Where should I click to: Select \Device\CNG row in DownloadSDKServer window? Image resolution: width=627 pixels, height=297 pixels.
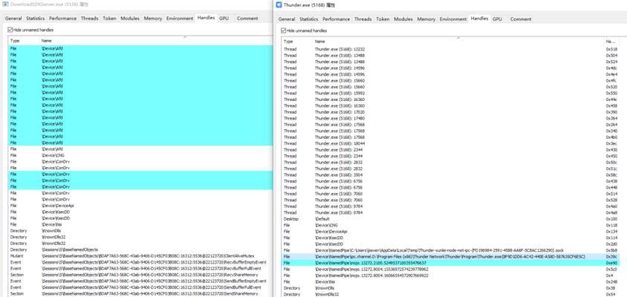tap(140, 155)
